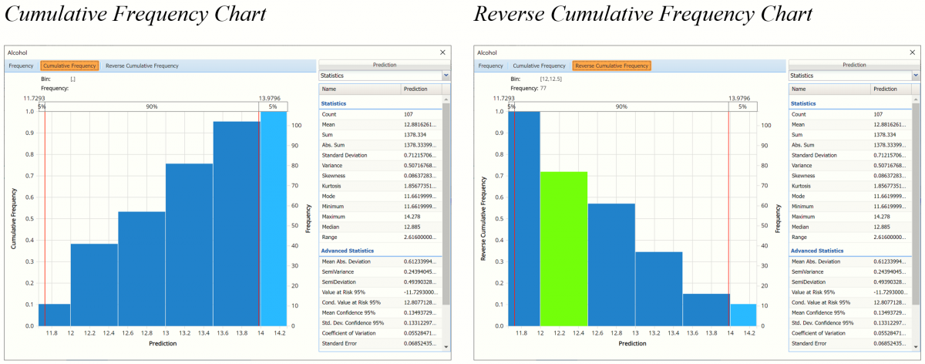Switch left window to Reverse Cumulative Frequency tab
The width and height of the screenshot is (925, 364).
[142, 66]
